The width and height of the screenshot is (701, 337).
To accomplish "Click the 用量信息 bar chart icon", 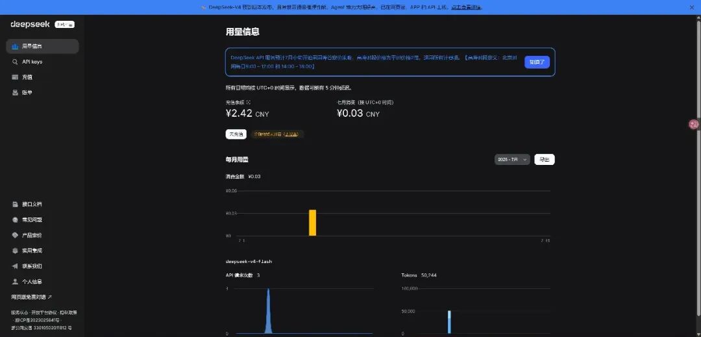I will (x=15, y=46).
